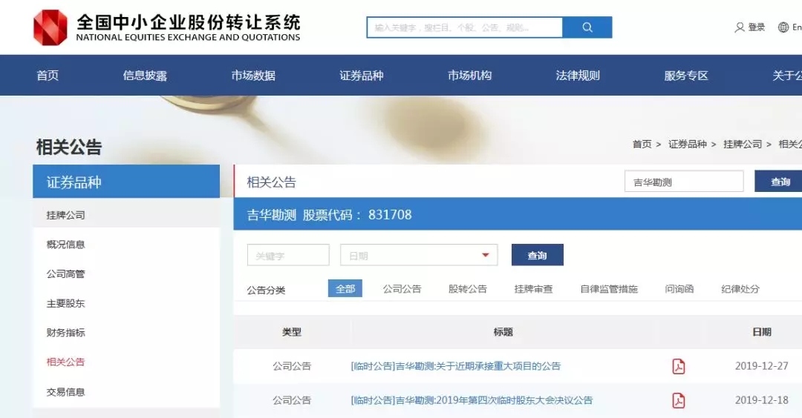The image size is (802, 418).
Task: Click the 2019-12-18 date cell
Action: coord(762,400)
